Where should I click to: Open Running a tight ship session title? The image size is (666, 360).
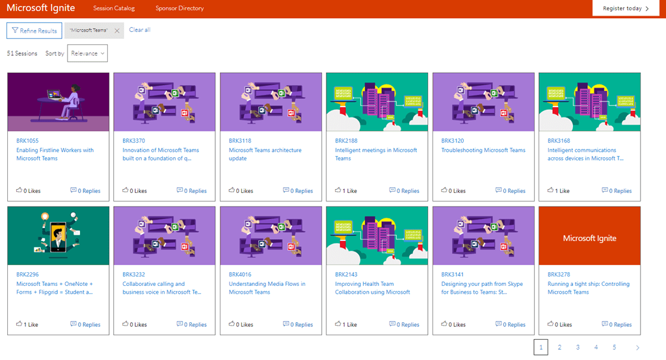(588, 288)
